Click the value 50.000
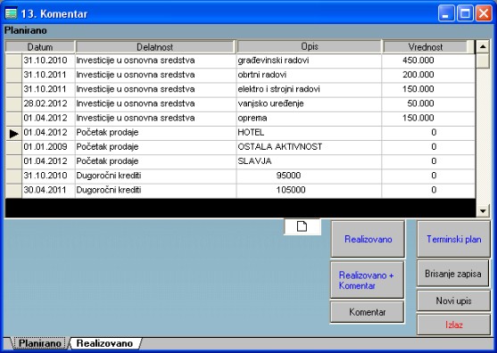Viewport: 497px width, 353px height. pos(420,103)
